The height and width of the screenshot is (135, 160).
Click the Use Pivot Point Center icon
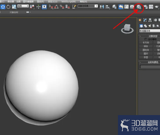pyautogui.click(x=32, y=7)
